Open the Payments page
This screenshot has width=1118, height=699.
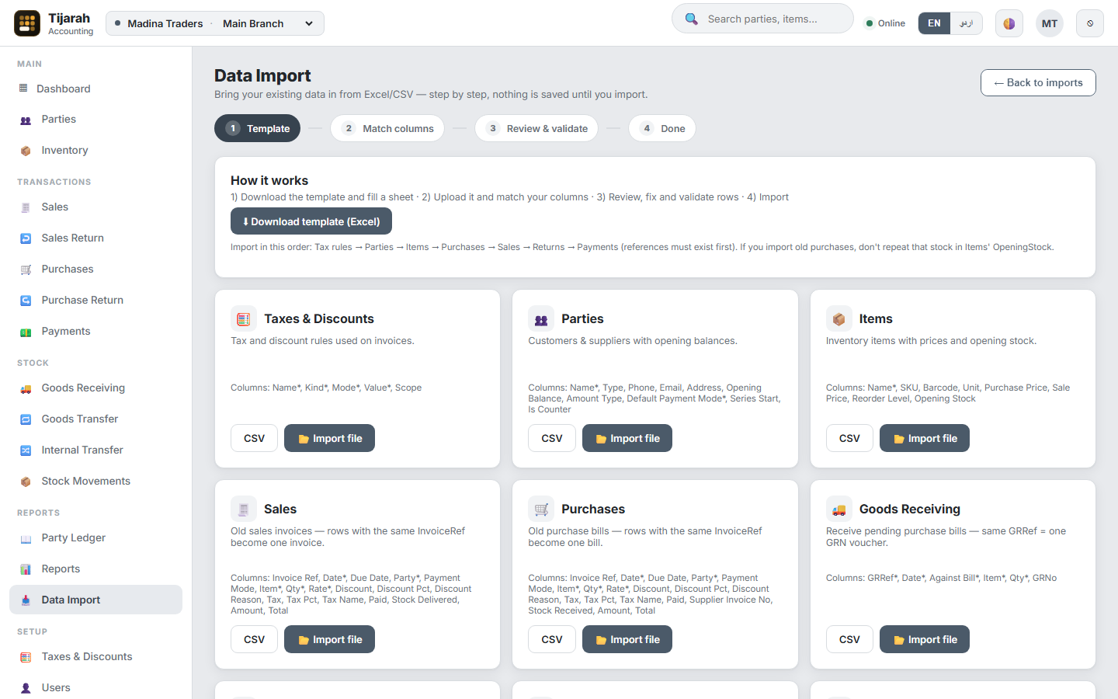coord(95,332)
